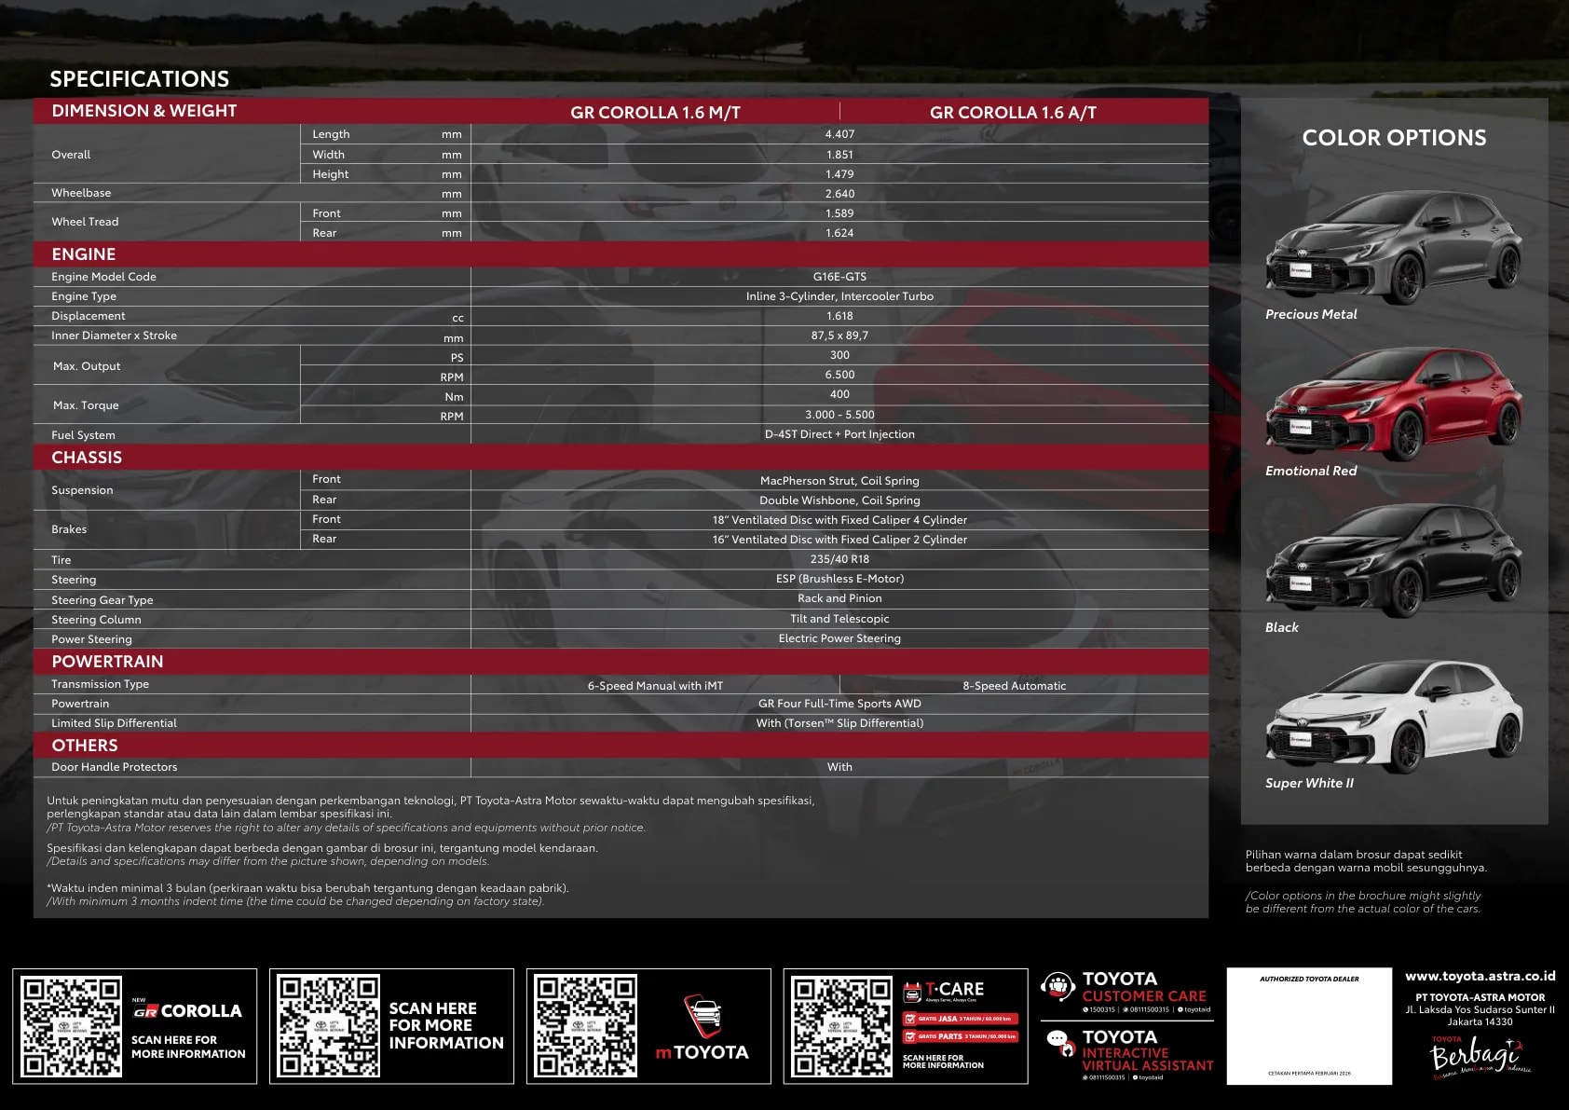This screenshot has height=1110, width=1569.
Task: Click Toyota Customer Care heading
Action: 1144,987
